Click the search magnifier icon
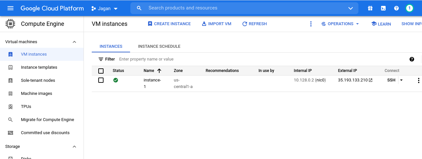Viewport: 422px width, 159px height. click(139, 8)
